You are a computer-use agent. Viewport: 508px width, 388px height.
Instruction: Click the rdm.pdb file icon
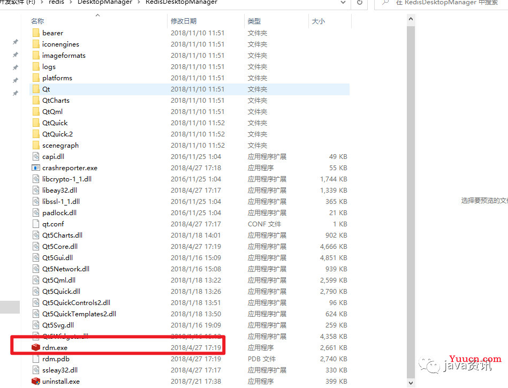36,359
